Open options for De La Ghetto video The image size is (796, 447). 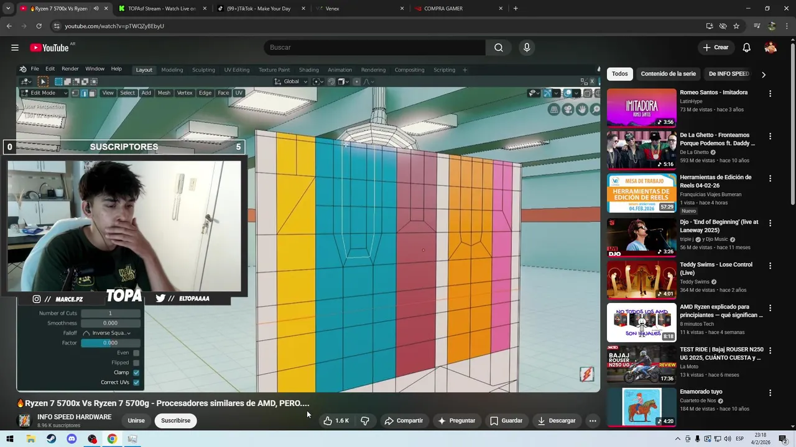770,136
